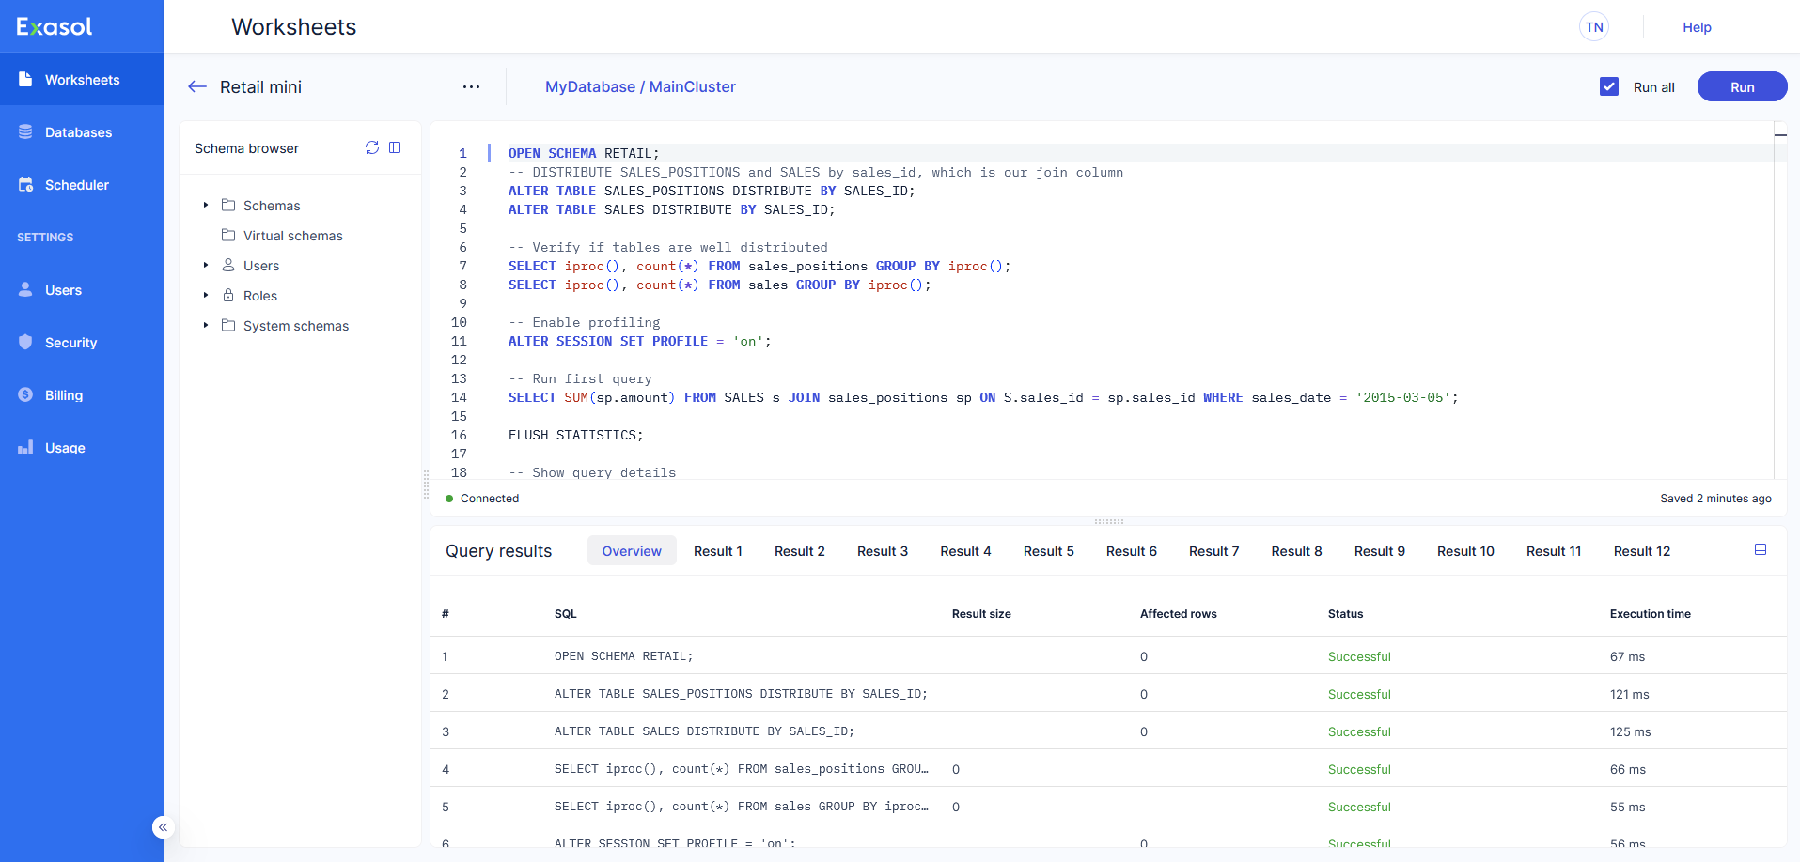The width and height of the screenshot is (1800, 862).
Task: Open the TN user avatar menu
Action: pos(1594,27)
